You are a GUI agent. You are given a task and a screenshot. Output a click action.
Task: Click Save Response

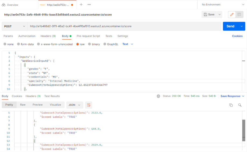pyautogui.click(x=230, y=96)
